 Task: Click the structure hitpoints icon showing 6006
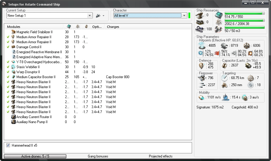pos(246,46)
